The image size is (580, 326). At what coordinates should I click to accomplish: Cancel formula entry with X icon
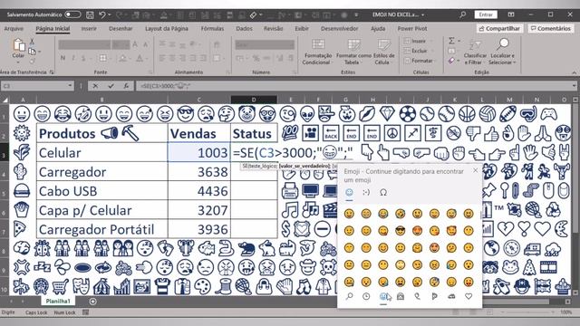coord(95,86)
